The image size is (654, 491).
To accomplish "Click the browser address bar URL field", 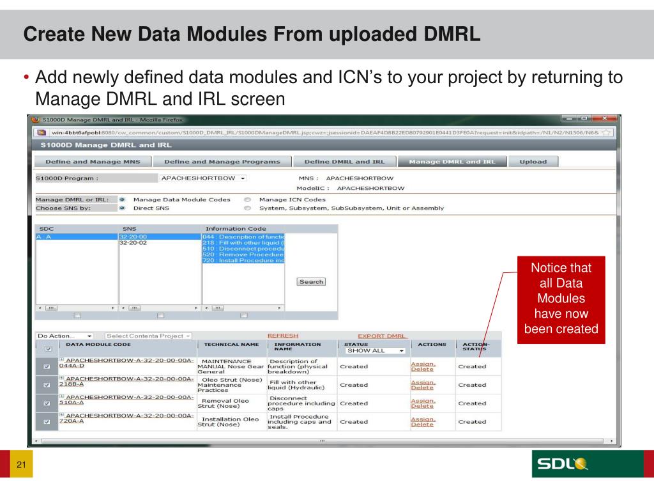I will click(325, 132).
